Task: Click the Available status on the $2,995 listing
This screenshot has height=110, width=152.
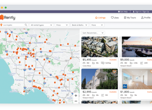Action: click(x=113, y=92)
